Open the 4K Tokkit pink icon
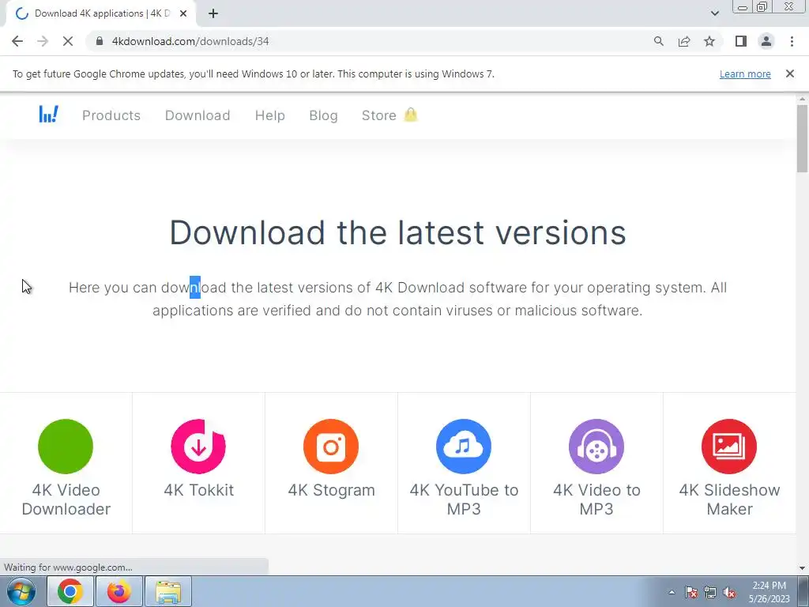Image resolution: width=809 pixels, height=607 pixels. pyautogui.click(x=198, y=446)
